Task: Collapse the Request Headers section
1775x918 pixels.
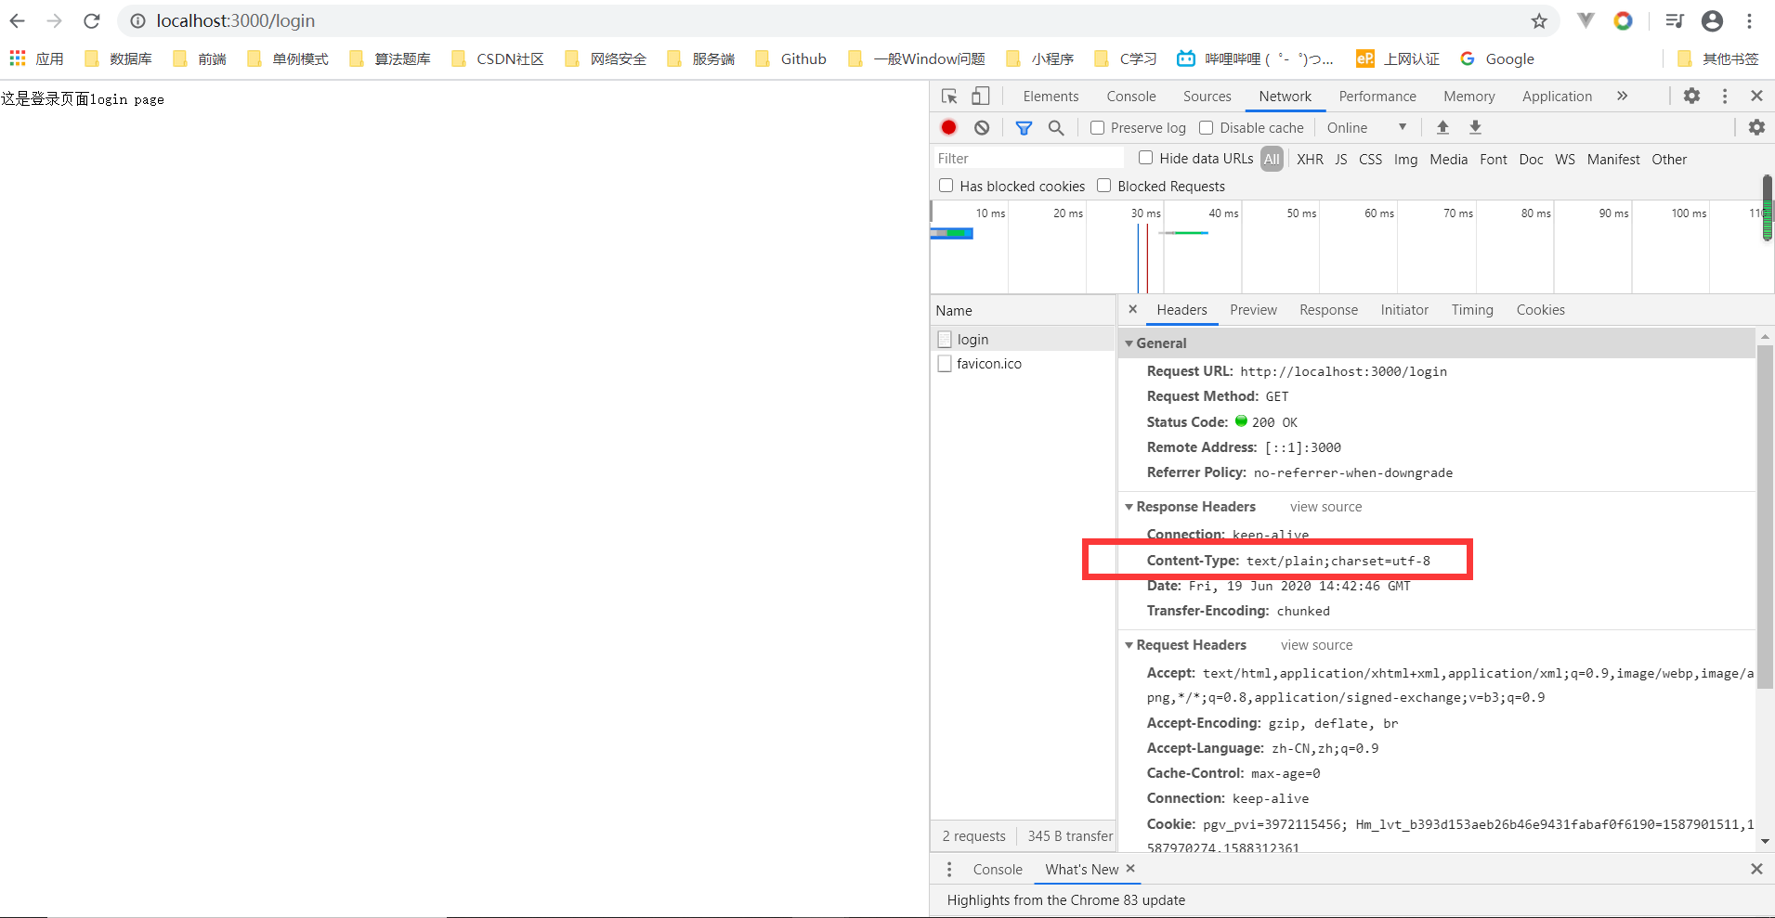Action: point(1129,645)
